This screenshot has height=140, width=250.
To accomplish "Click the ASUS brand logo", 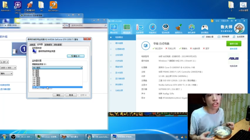I will tap(233, 58).
